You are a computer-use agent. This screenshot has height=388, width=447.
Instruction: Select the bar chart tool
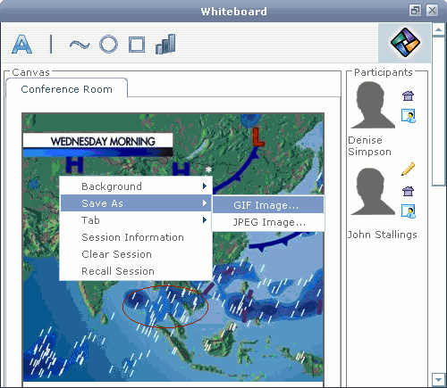point(165,44)
